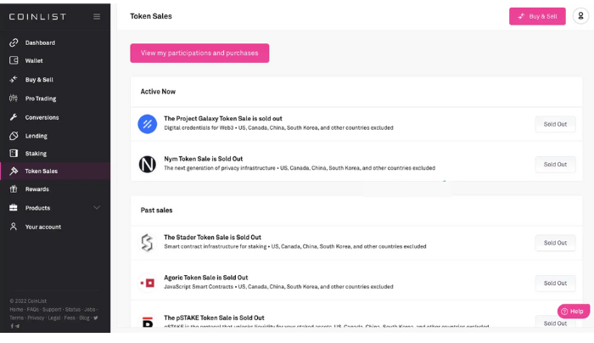Image resolution: width=594 pixels, height=343 pixels.
Task: Open the FAQs footer link
Action: (x=32, y=310)
